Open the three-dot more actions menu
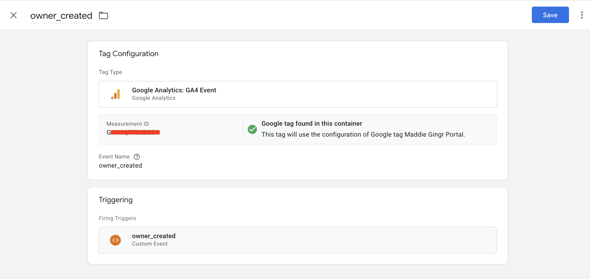The width and height of the screenshot is (590, 279). pos(582,15)
